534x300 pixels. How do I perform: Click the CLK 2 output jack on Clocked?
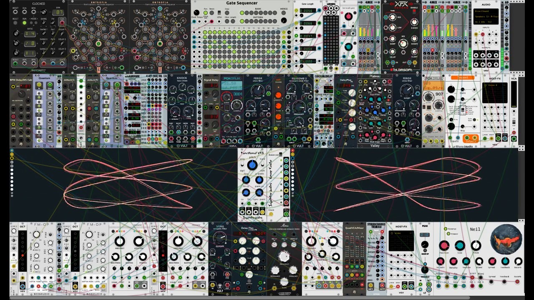[53, 64]
